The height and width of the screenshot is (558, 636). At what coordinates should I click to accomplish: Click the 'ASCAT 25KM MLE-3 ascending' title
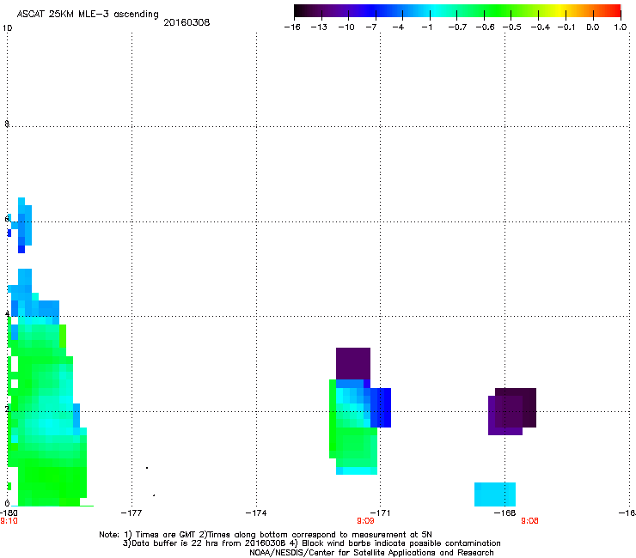(x=88, y=15)
